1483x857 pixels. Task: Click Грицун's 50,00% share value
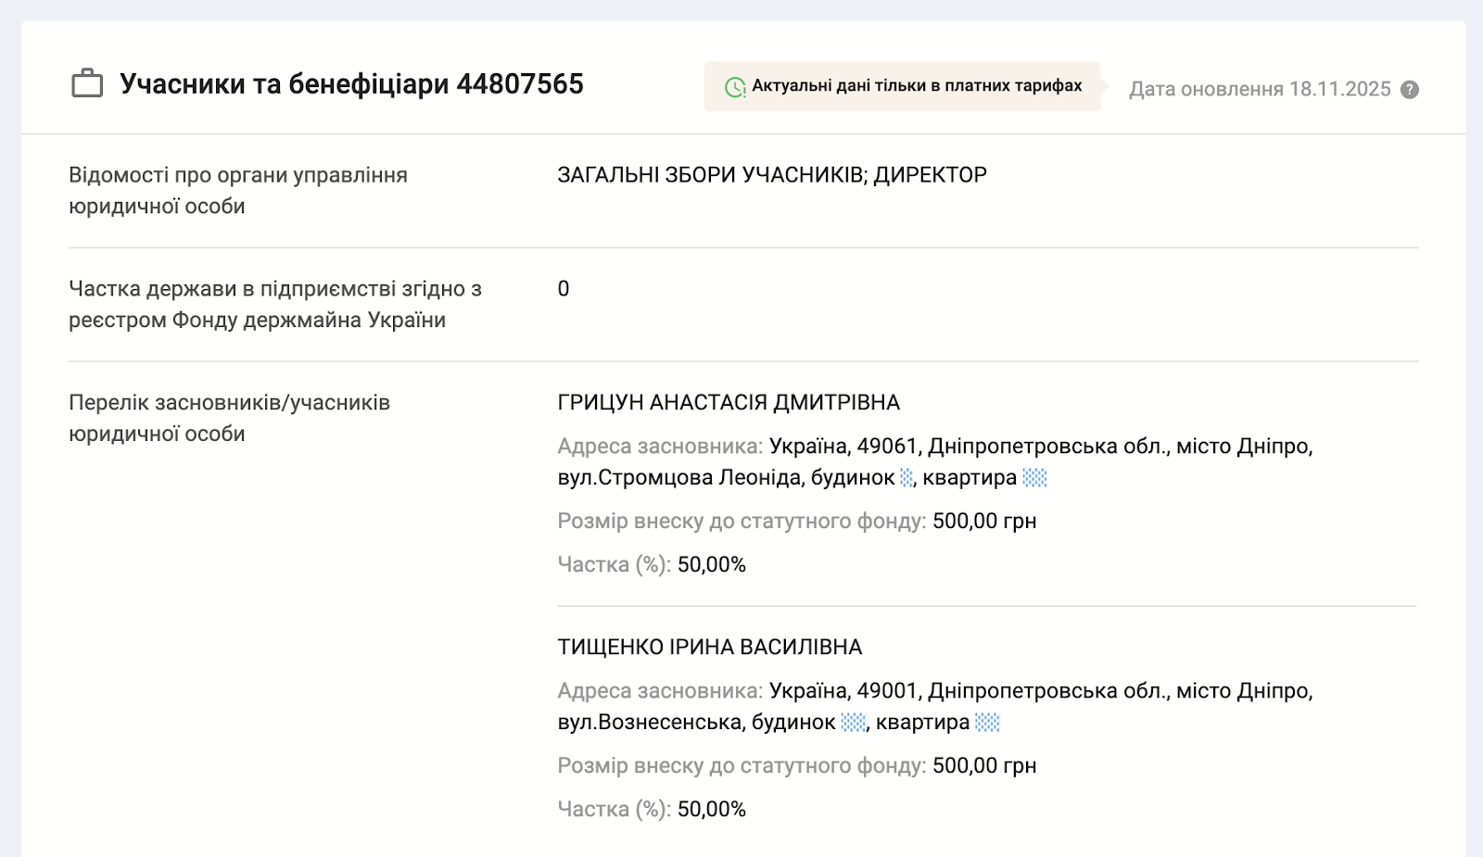(x=711, y=565)
